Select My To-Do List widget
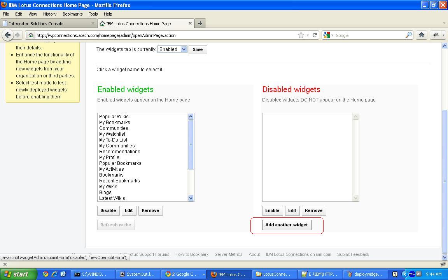 113,140
